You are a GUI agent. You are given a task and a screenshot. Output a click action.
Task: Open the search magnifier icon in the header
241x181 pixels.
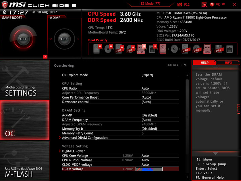[x=204, y=5]
